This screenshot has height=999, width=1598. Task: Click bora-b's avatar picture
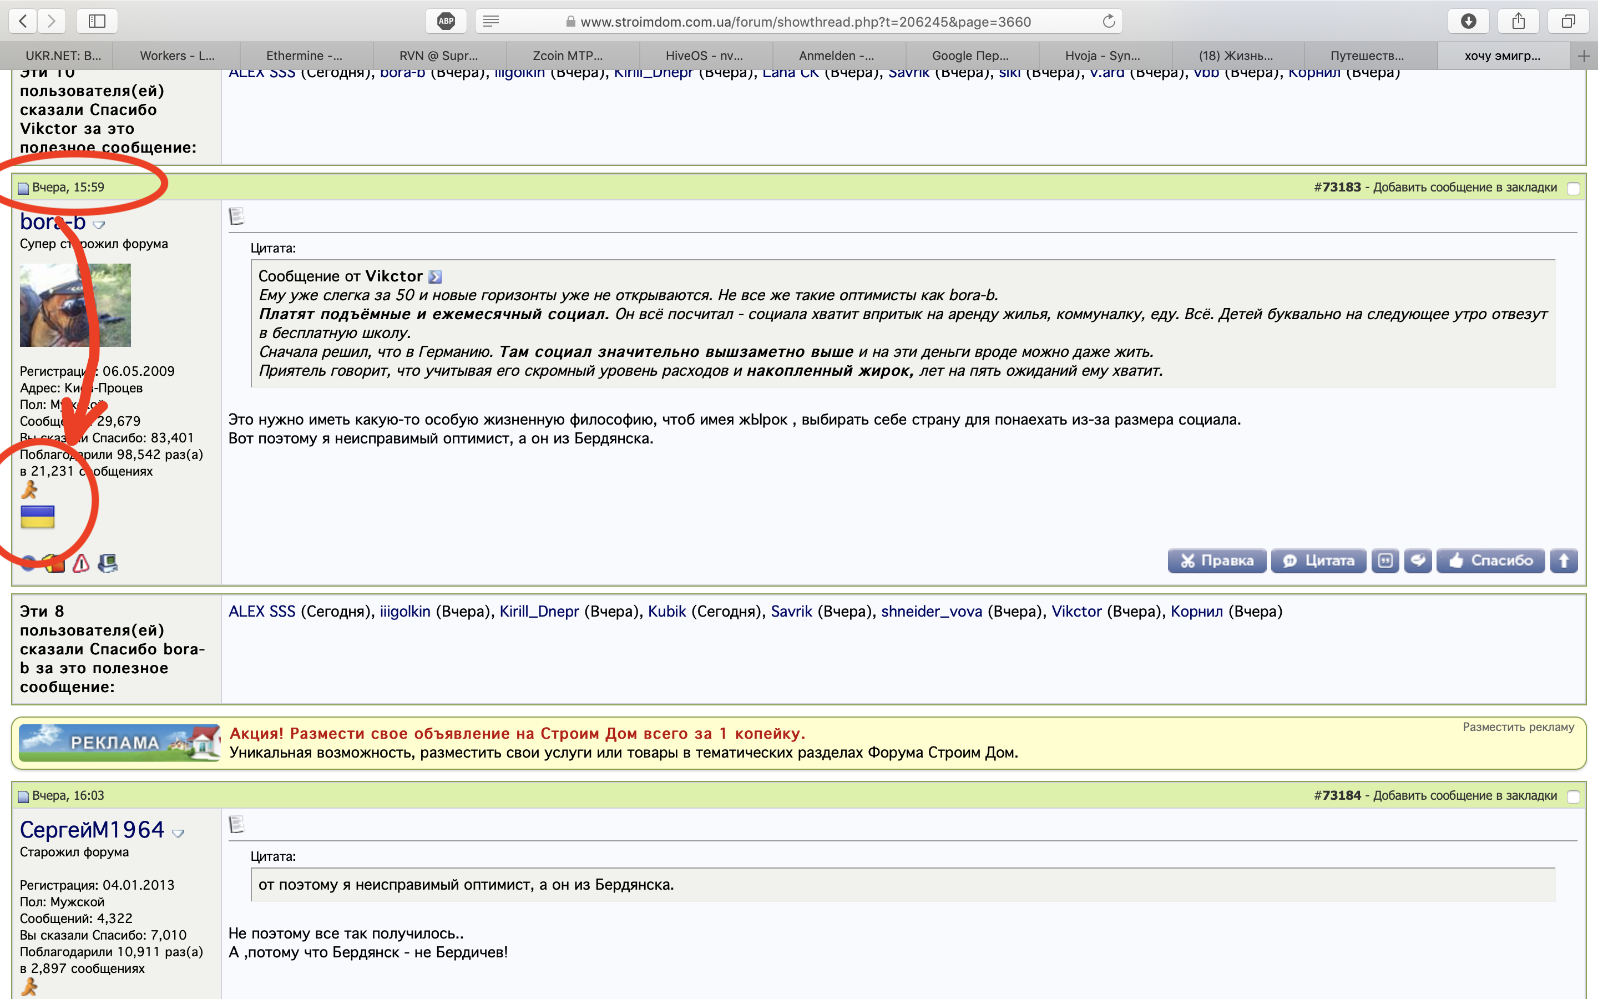[75, 305]
